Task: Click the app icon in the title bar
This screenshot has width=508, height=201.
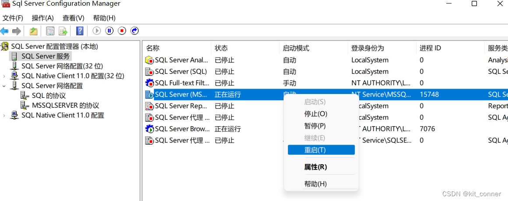Action: (x=5, y=4)
